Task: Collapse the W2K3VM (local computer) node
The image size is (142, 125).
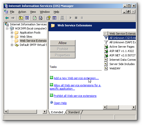Action: [7, 28]
